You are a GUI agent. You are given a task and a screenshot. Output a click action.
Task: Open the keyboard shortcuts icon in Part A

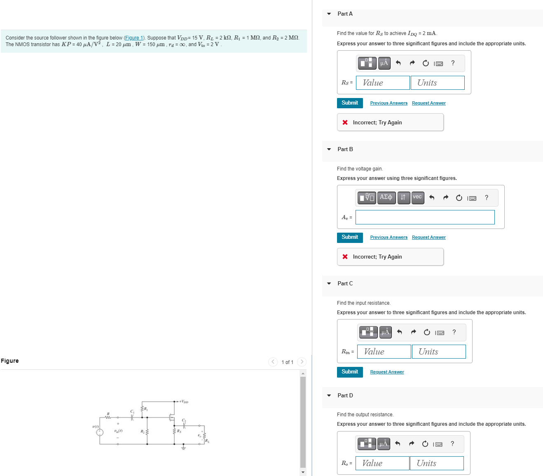(439, 63)
